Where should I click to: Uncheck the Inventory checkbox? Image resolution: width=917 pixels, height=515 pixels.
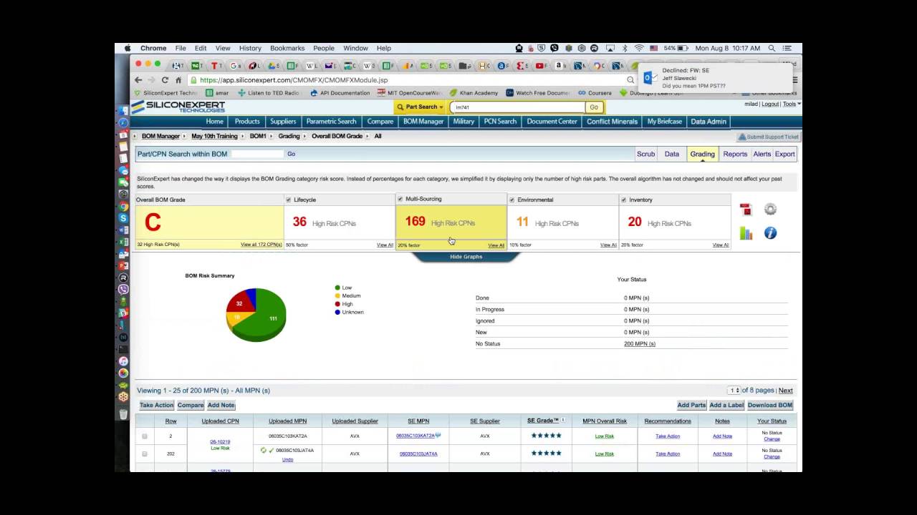623,200
